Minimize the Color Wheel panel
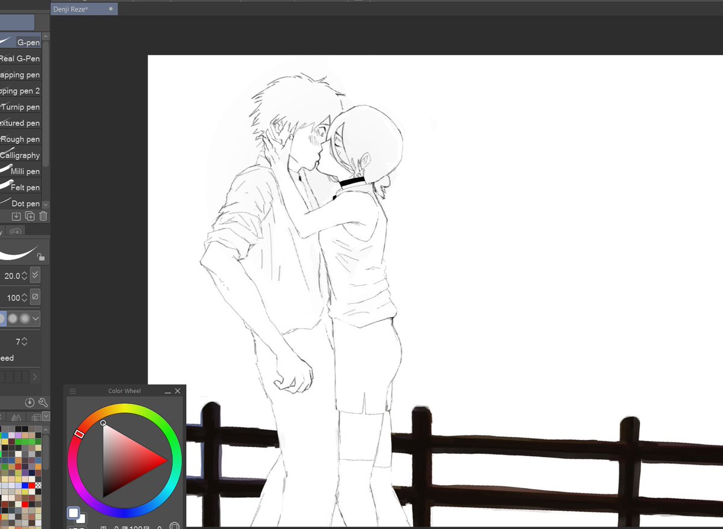The height and width of the screenshot is (529, 723). click(168, 392)
